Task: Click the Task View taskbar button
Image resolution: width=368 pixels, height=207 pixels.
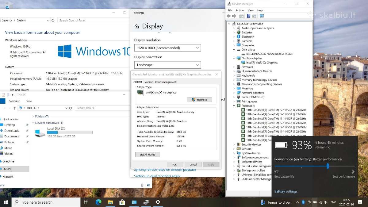Action: click(86, 202)
